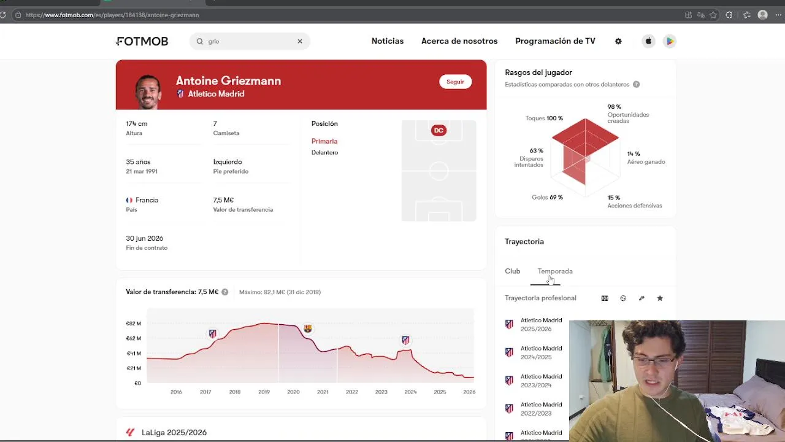Image resolution: width=785 pixels, height=442 pixels.
Task: Click the search magnifier icon
Action: [x=200, y=41]
